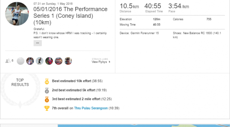230x127 pixels.
Task: Click the athlete's profile photo
Action: click(17, 14)
